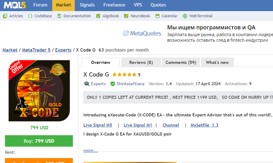Click the Updated: 17 April 2024 text
This screenshot has height=163, width=273.
[x=198, y=84]
